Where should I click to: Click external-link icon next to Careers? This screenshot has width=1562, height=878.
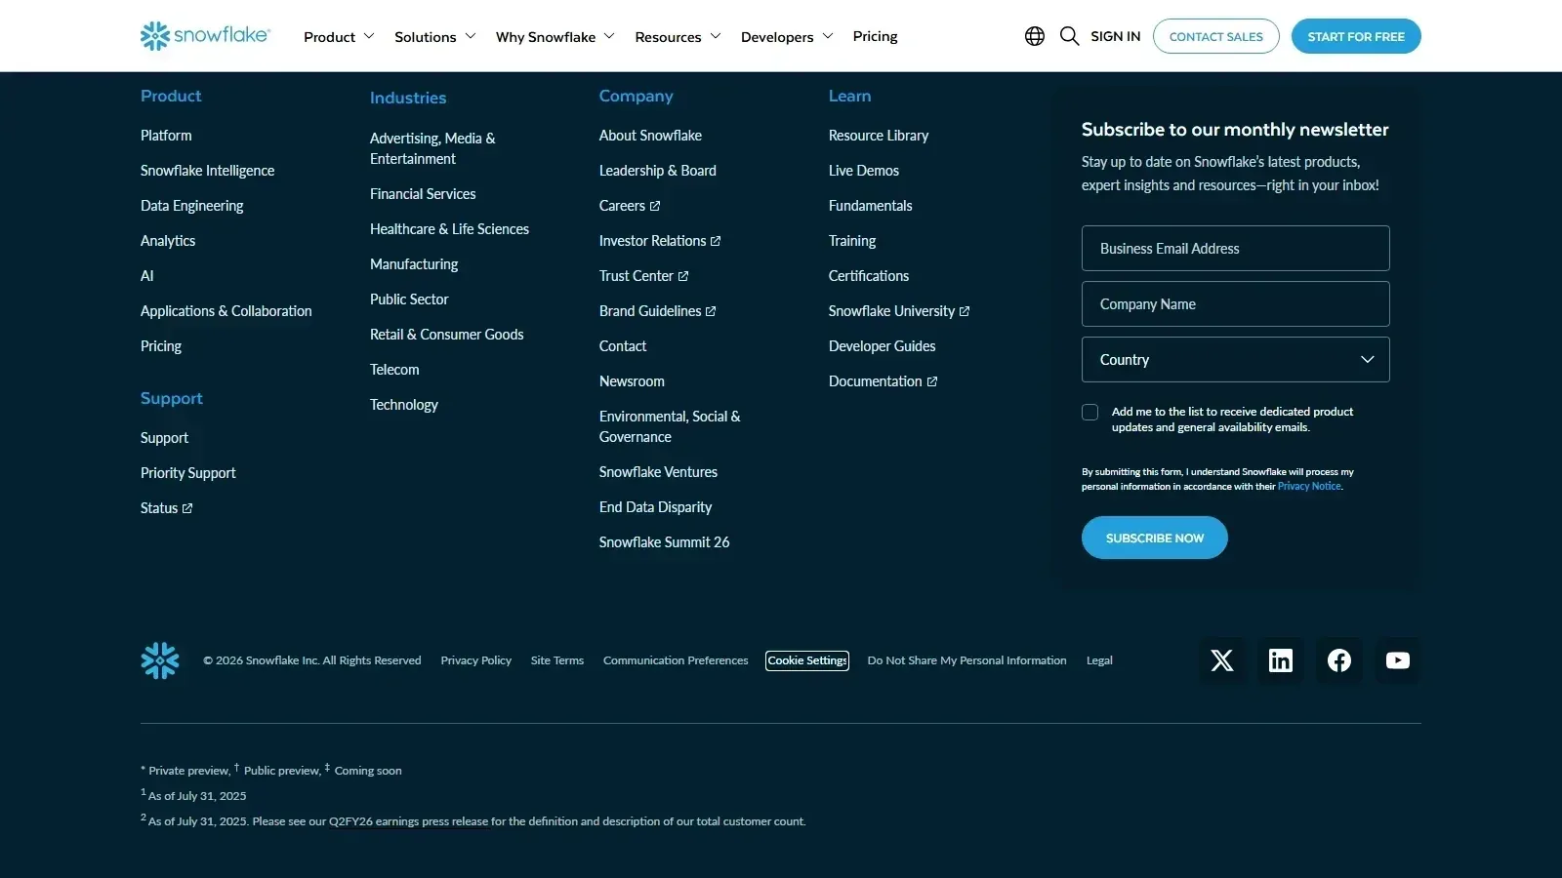(655, 206)
